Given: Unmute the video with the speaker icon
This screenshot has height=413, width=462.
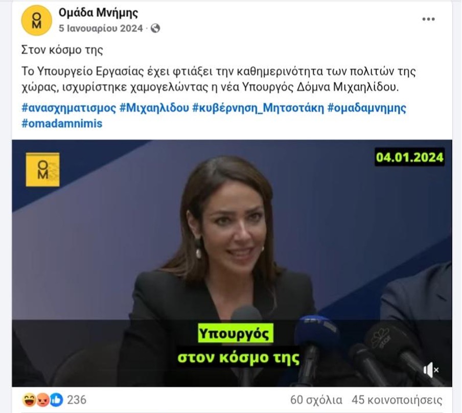Looking at the screenshot, I should coord(431,370).
